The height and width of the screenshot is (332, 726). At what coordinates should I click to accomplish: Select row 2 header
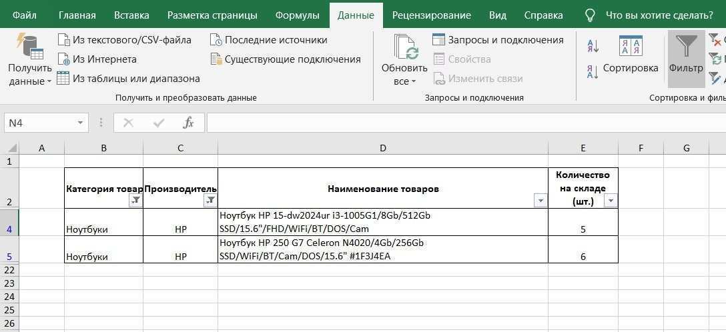[x=10, y=188]
